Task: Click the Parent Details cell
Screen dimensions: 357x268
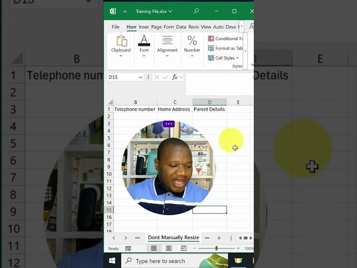Action: coord(209,109)
